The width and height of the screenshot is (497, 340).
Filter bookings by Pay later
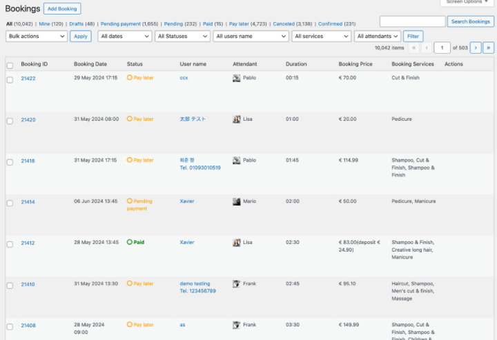239,23
